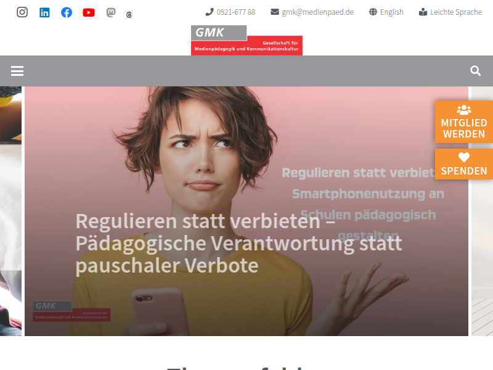Go to homepage via GMK logo
Screen dimensions: 493x370
247,40
